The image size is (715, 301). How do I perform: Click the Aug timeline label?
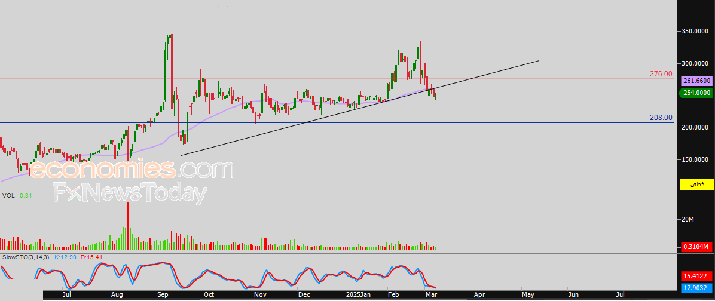coord(117,296)
